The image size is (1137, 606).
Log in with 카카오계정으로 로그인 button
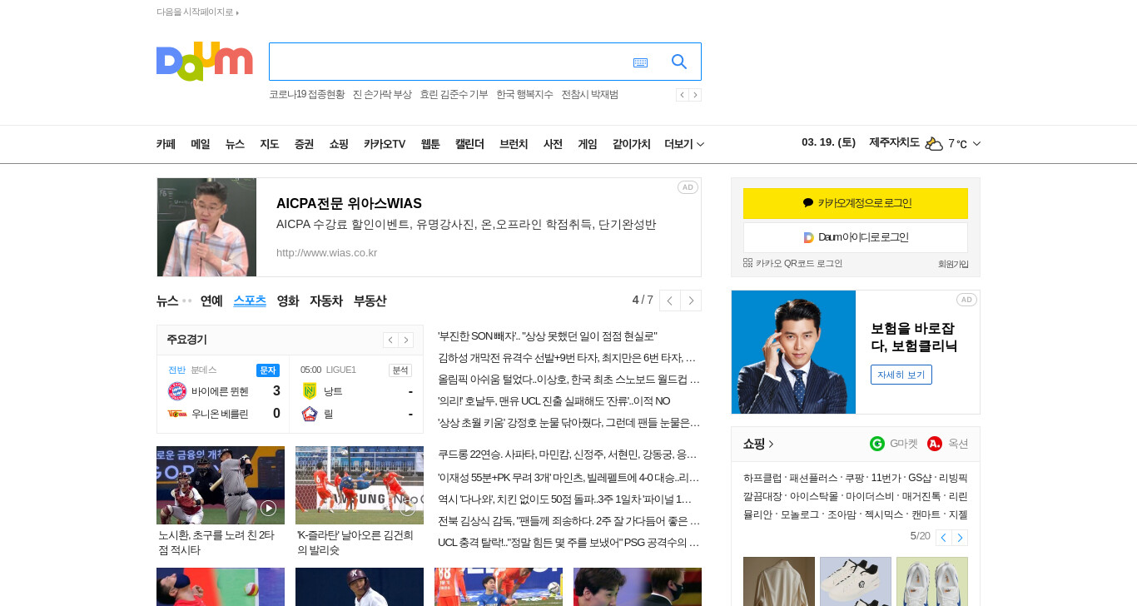pos(856,203)
